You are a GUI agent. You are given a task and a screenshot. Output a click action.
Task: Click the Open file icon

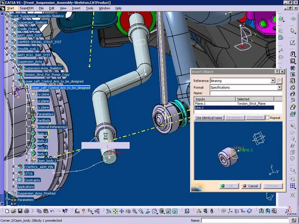click(x=13, y=211)
